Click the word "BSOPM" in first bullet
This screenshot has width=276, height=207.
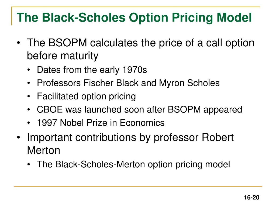pyautogui.click(x=68, y=43)
